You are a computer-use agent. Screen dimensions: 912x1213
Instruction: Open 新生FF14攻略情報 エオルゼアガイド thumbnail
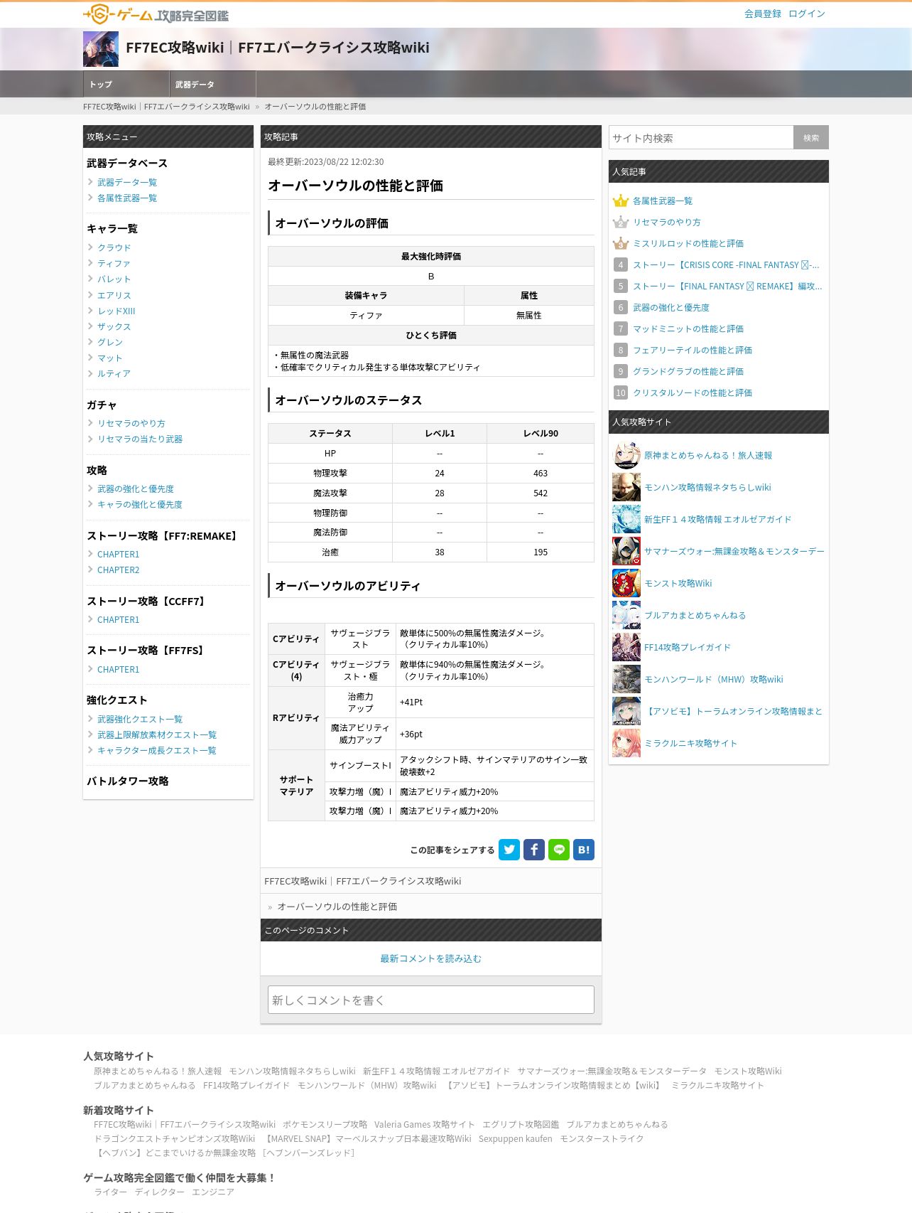(x=626, y=519)
